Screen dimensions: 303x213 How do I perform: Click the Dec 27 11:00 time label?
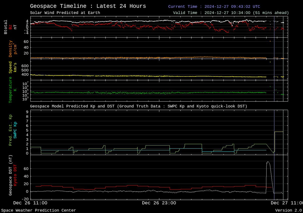(287, 203)
